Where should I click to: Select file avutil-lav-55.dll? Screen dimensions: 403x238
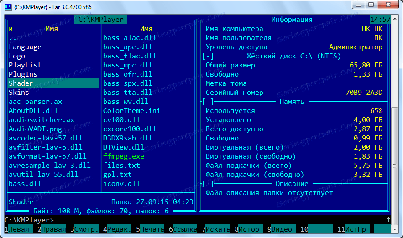[x=44, y=175]
